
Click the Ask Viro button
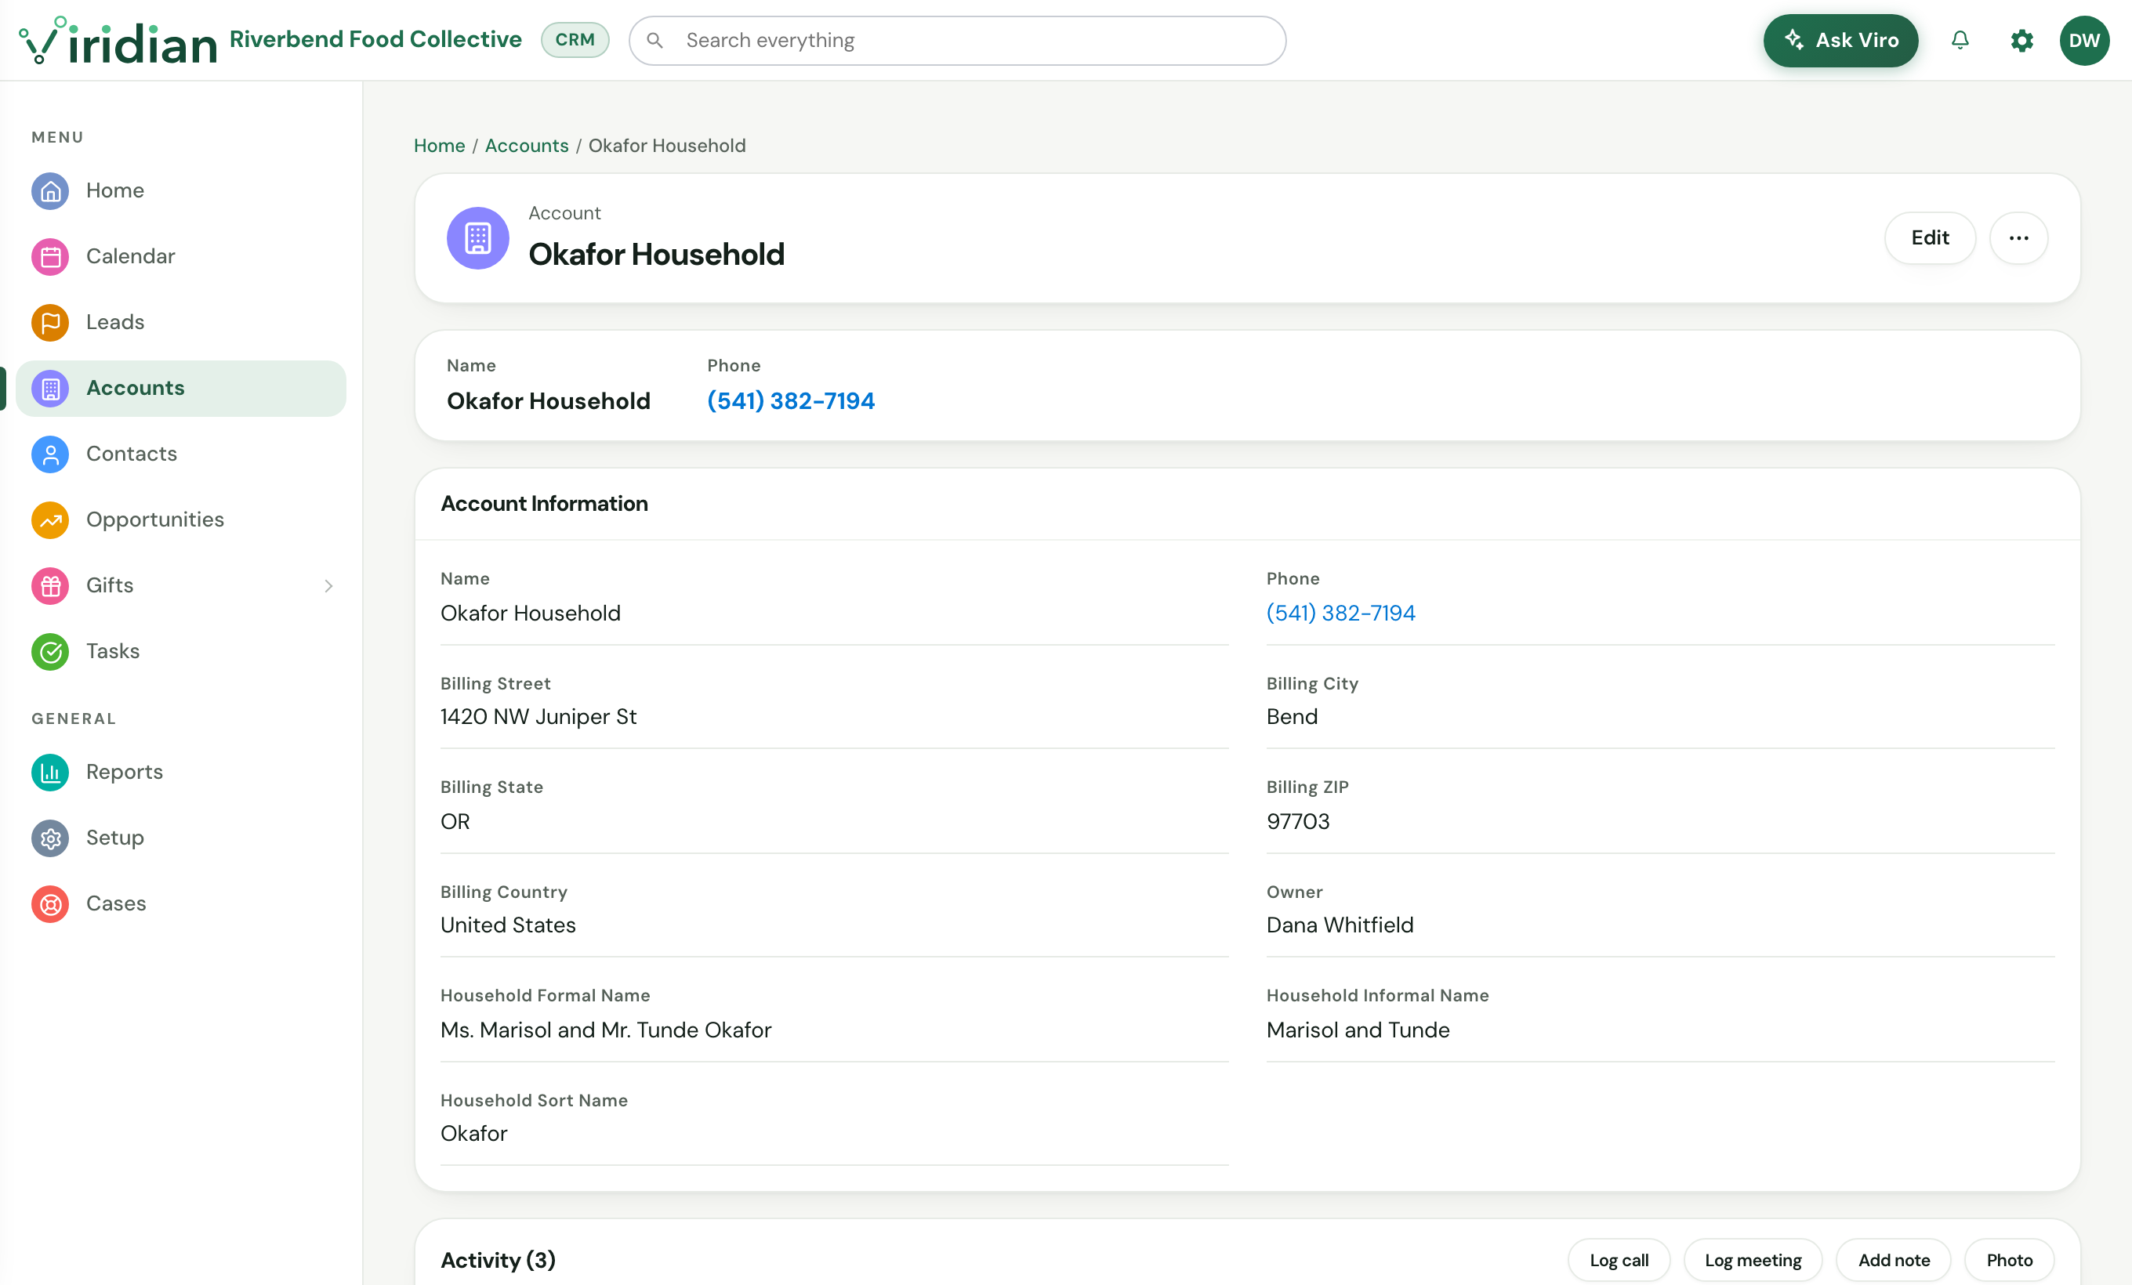(1840, 41)
